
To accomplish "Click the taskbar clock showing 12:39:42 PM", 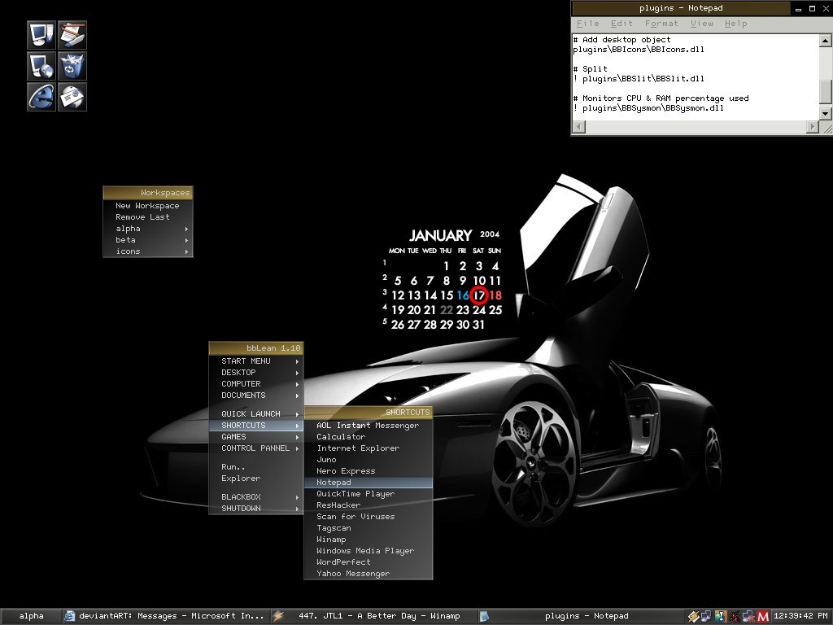I will coord(800,616).
